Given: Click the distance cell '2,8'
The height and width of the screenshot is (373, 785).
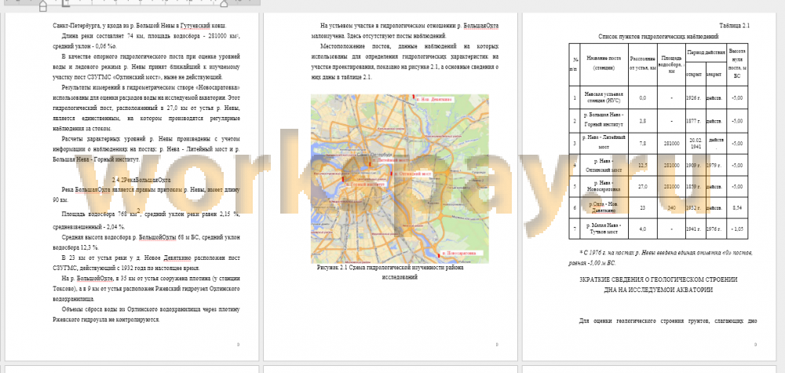Looking at the screenshot, I should click(x=643, y=121).
